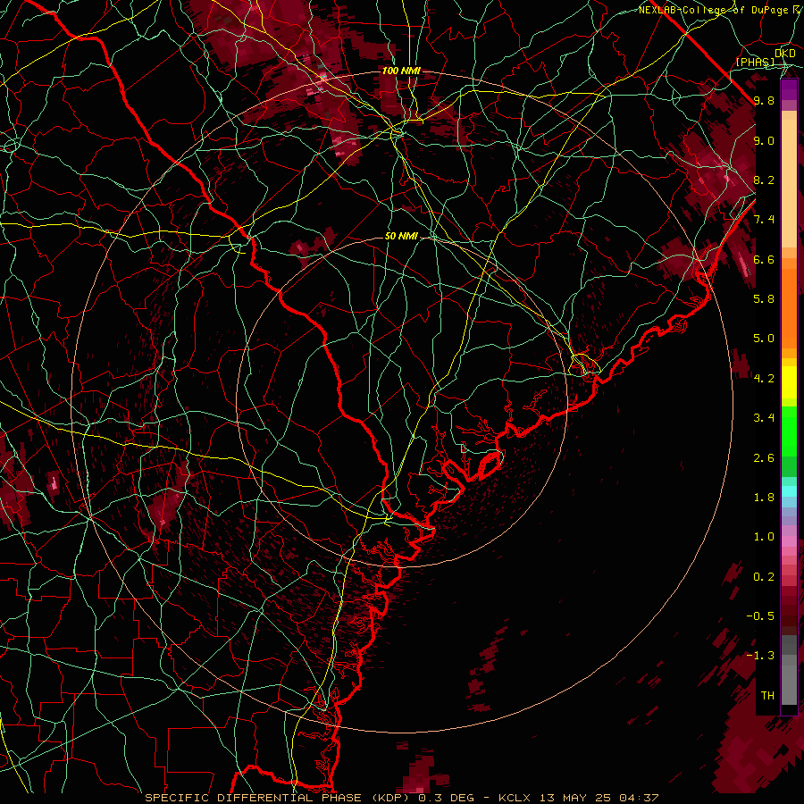804x804 pixels.
Task: Click the 9.8 scale value
Action: pyautogui.click(x=764, y=100)
